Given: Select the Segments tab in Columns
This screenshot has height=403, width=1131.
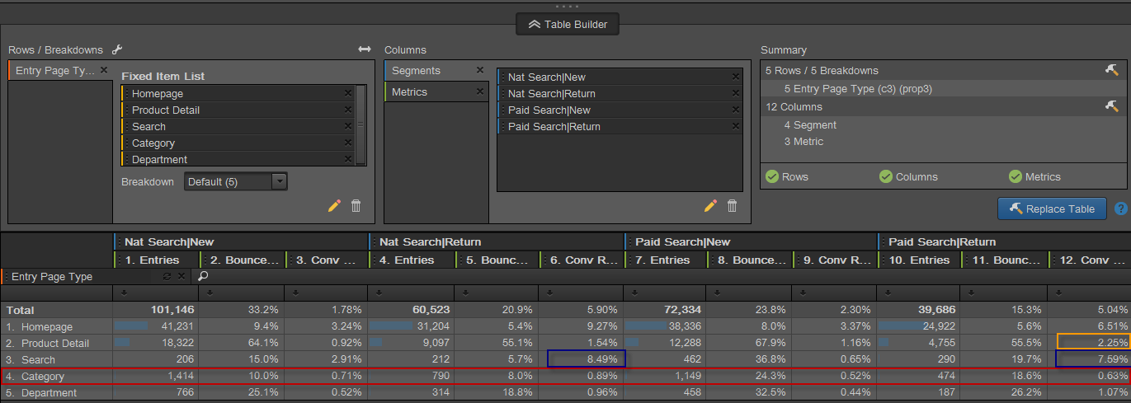Looking at the screenshot, I should point(436,71).
